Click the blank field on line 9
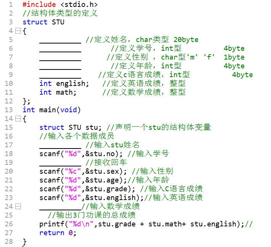Viewport: 271px width, 247px height. point(60,77)
